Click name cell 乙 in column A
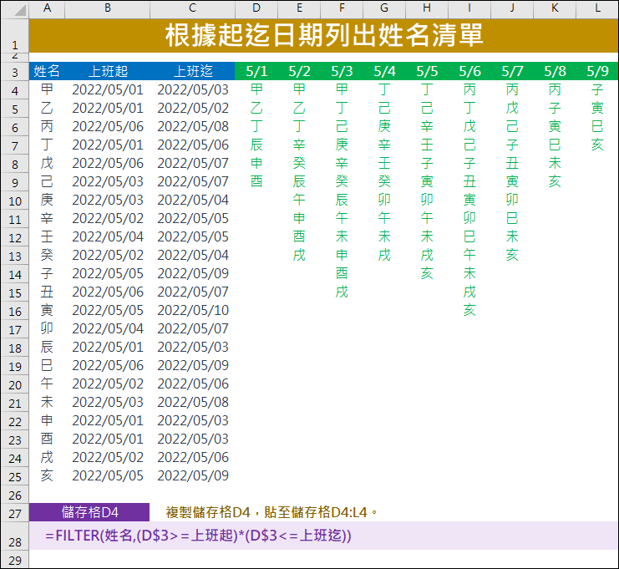 (x=47, y=108)
